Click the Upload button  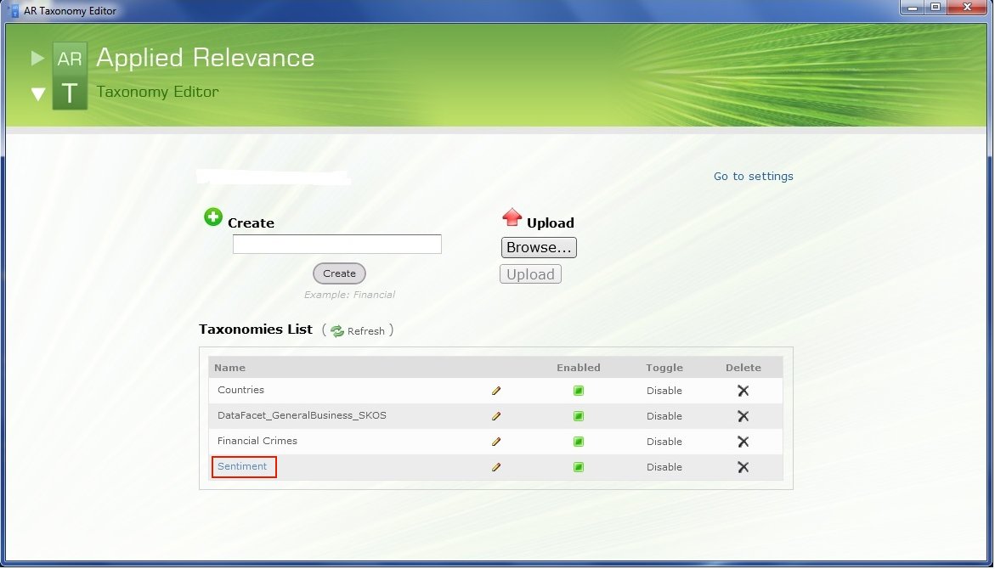[x=530, y=274]
